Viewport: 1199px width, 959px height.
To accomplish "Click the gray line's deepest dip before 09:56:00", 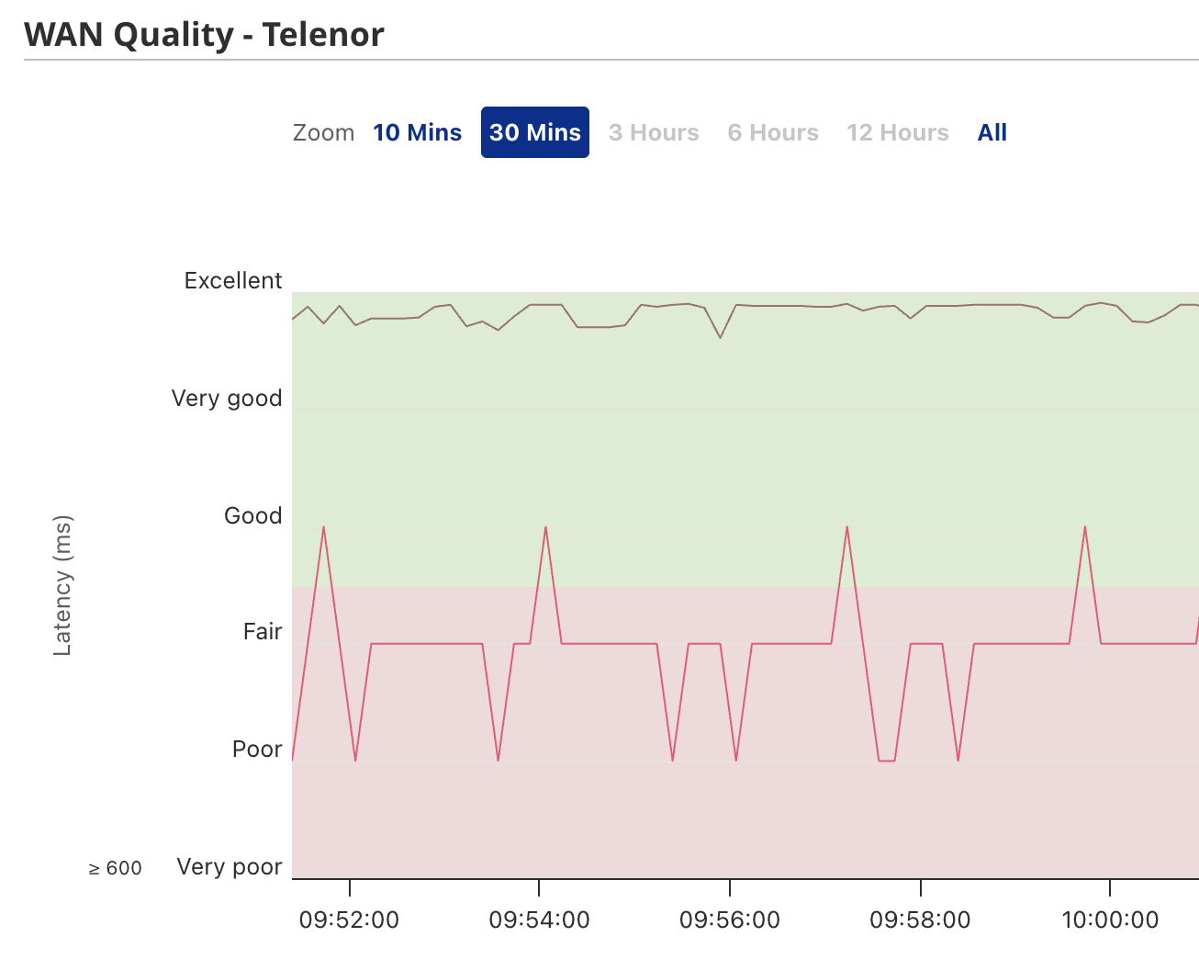I will [721, 337].
